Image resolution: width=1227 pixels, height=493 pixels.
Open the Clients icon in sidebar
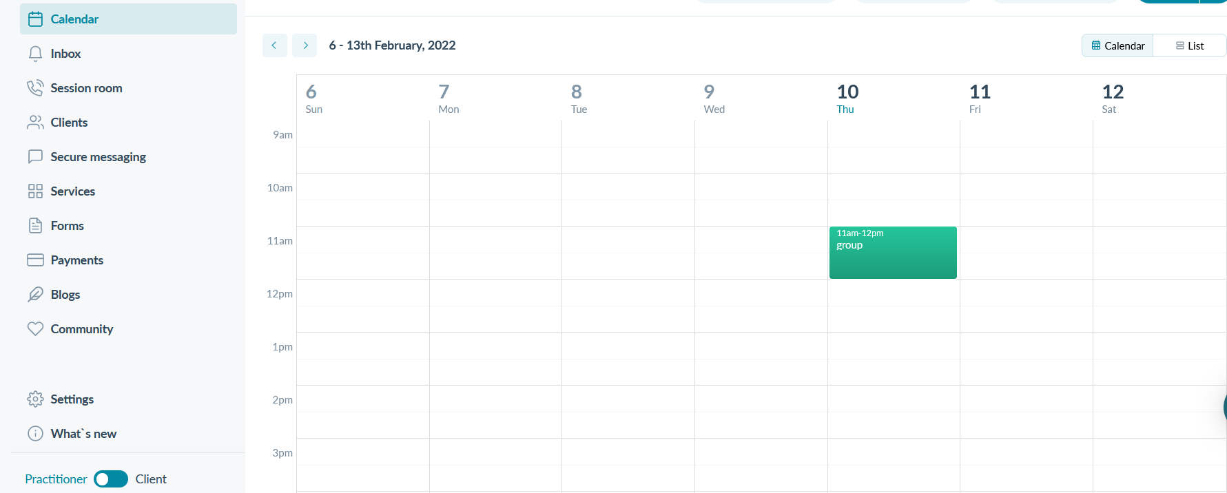(x=35, y=122)
